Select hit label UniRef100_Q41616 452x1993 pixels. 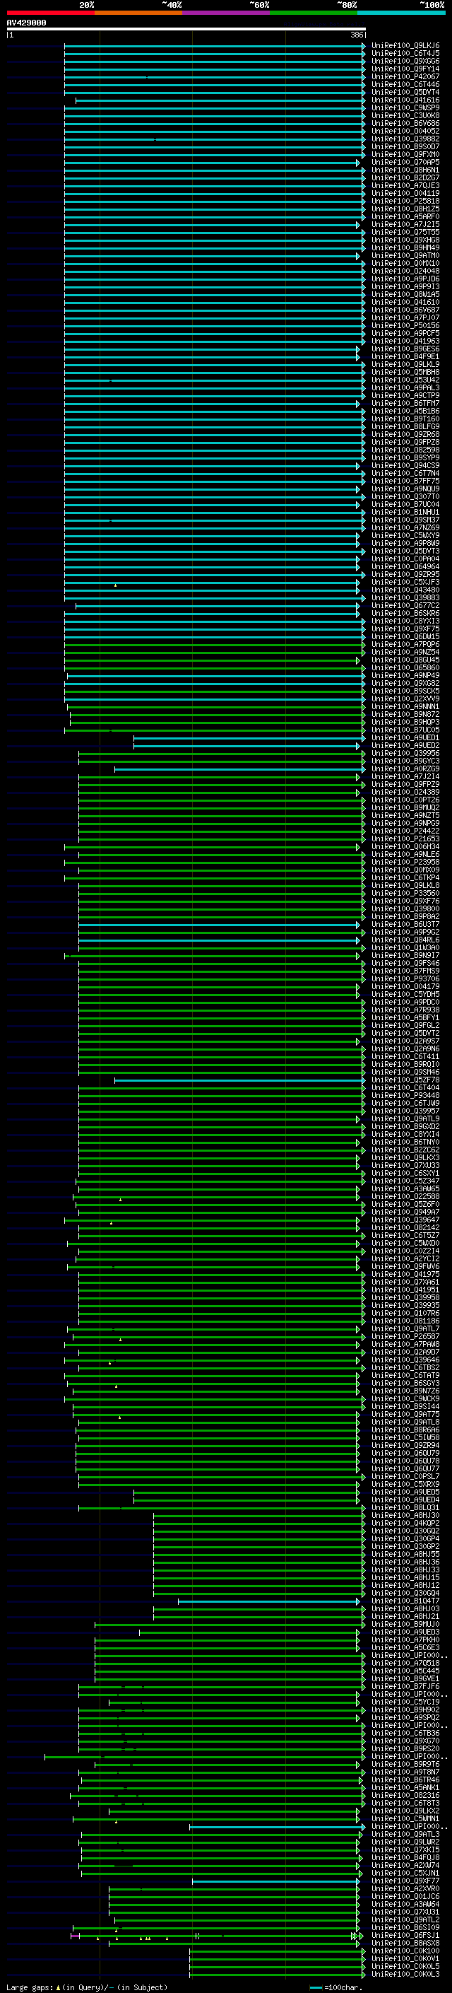click(x=405, y=100)
